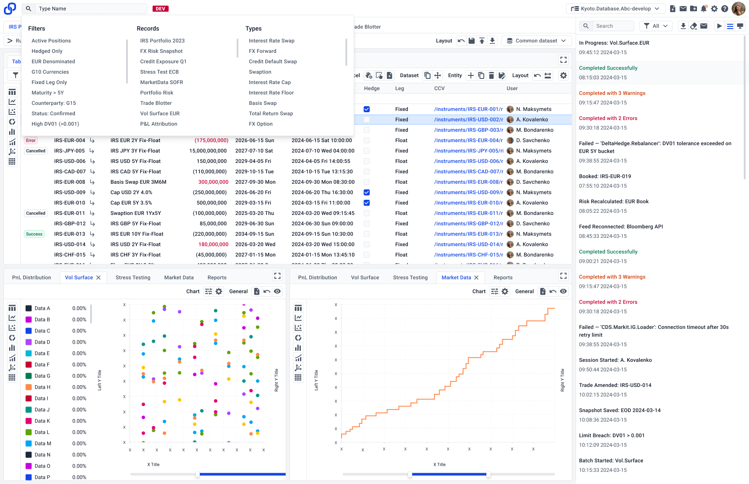Click the play icon in log panel
The height and width of the screenshot is (484, 749).
coord(720,26)
